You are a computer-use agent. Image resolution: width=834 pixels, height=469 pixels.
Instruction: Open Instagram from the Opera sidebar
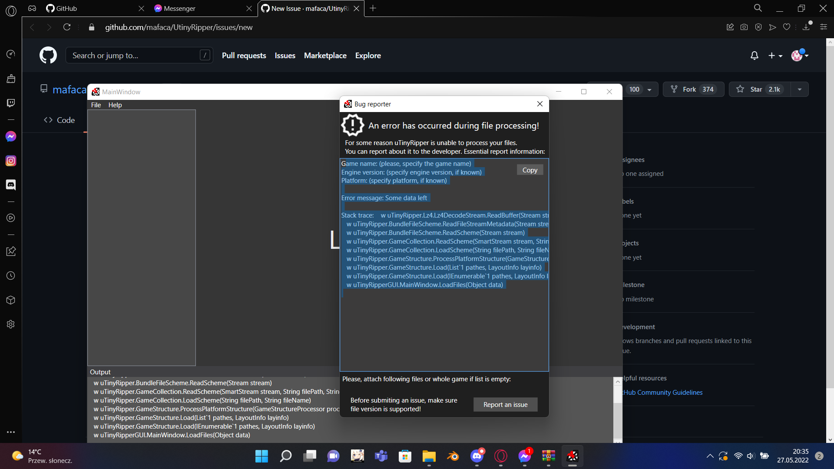click(x=11, y=160)
